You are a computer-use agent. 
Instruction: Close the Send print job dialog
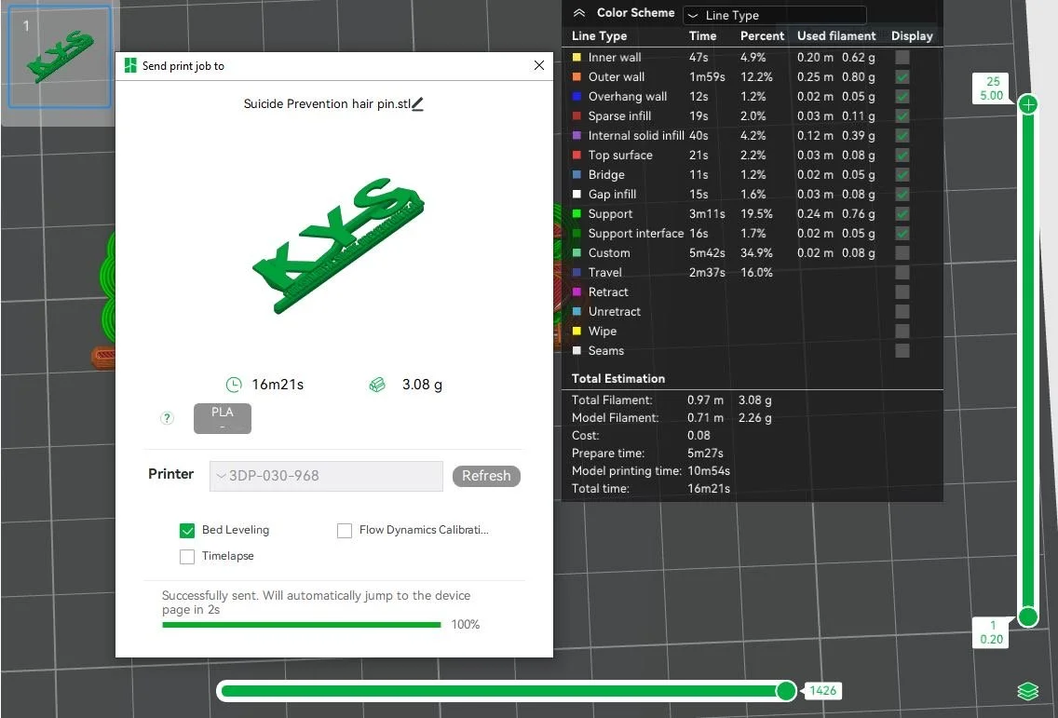[x=539, y=65]
